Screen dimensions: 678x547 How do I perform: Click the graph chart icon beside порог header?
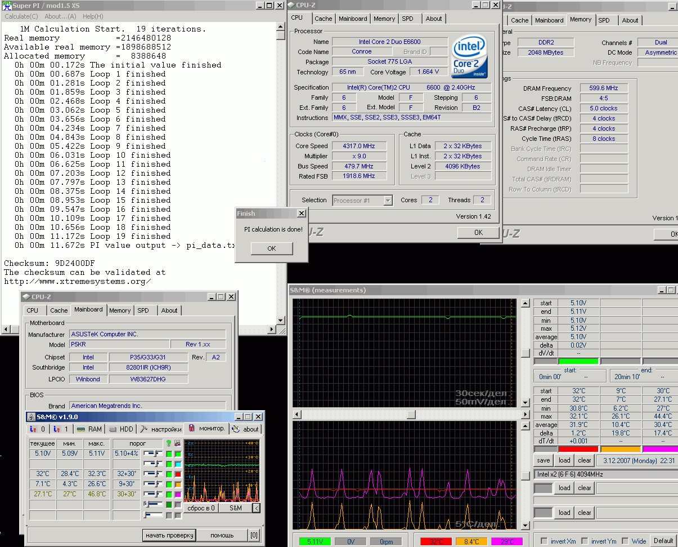click(178, 443)
